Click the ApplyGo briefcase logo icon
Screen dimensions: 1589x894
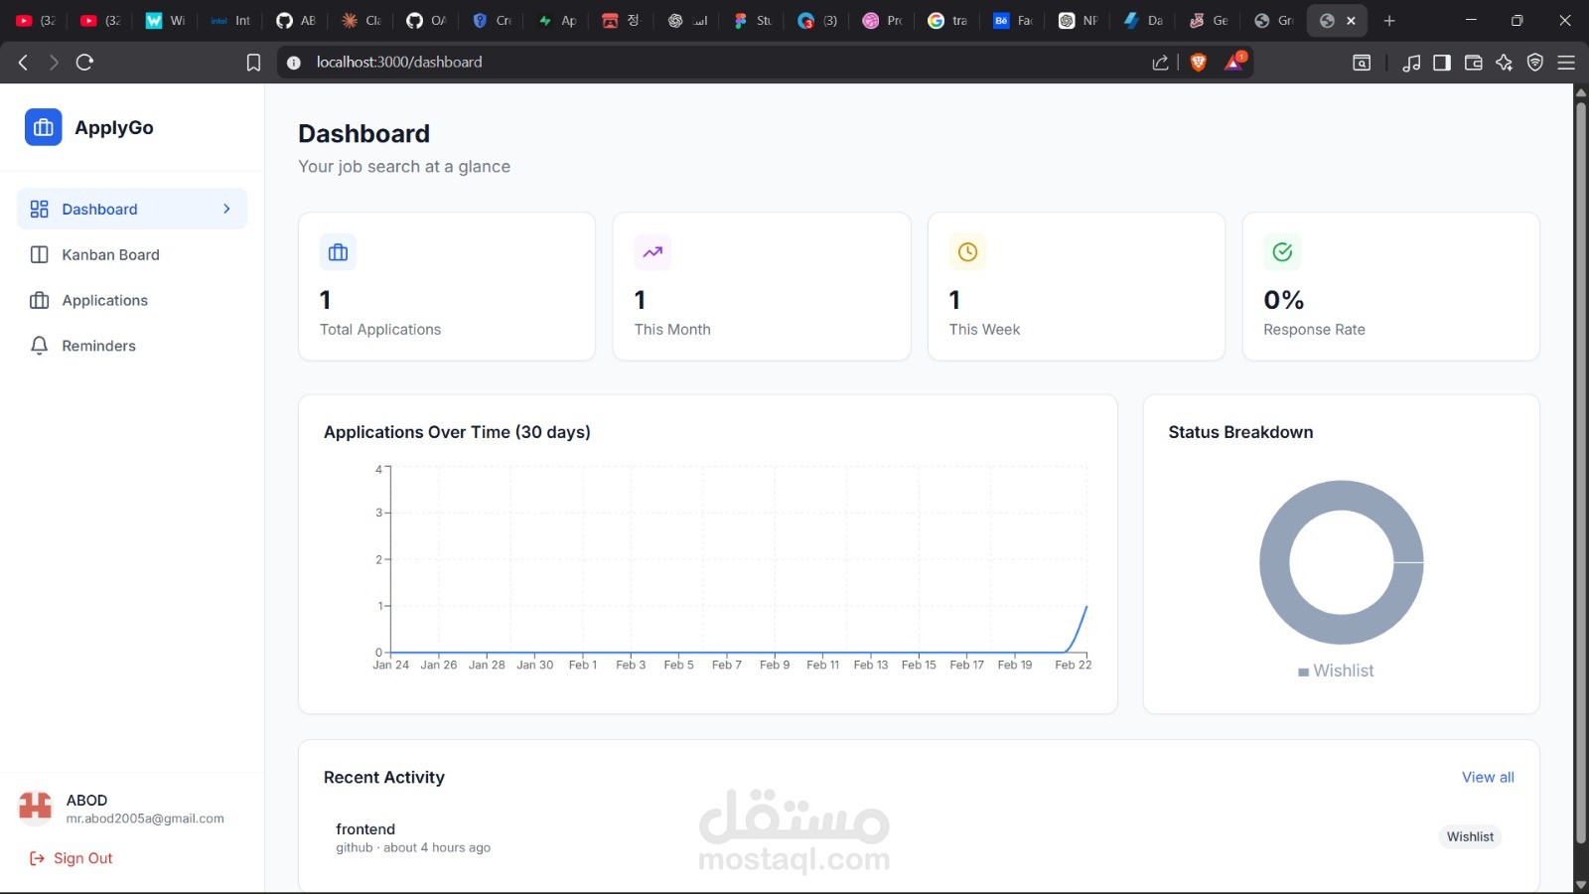pyautogui.click(x=43, y=127)
